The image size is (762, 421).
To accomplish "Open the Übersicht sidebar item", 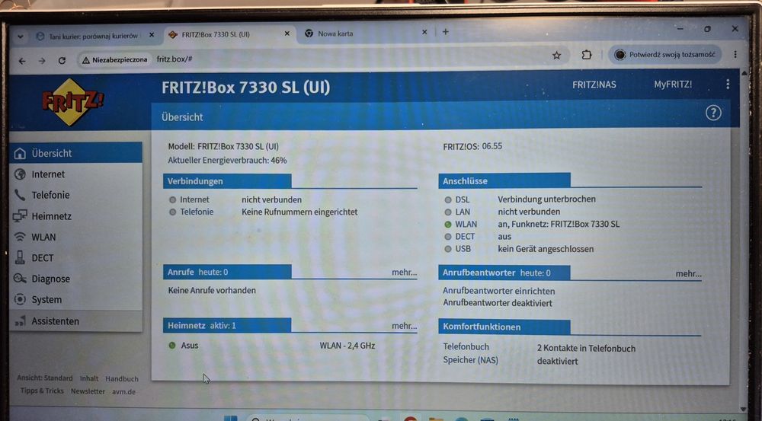I will tap(75, 154).
